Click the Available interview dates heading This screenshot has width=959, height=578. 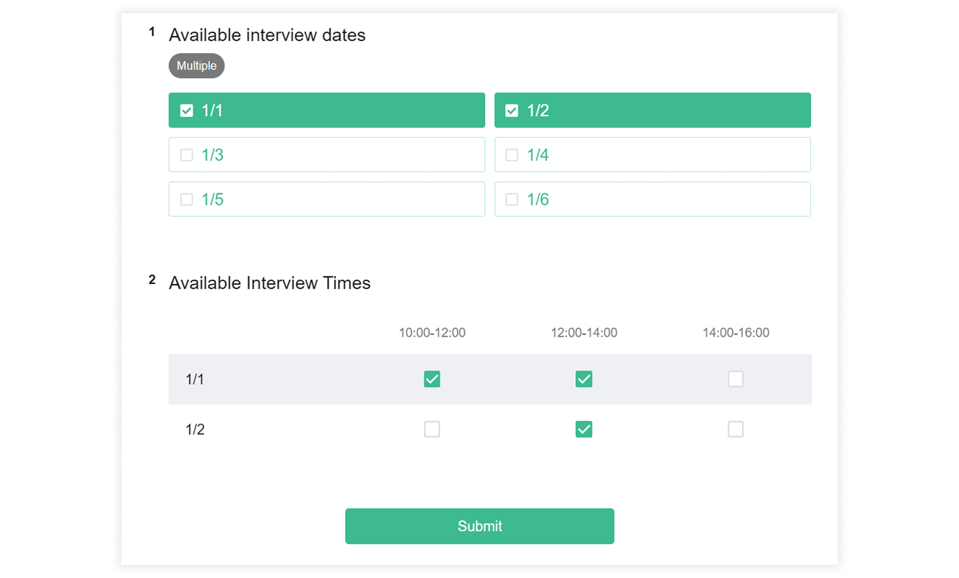(x=267, y=35)
